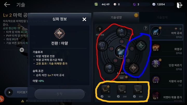Click the exit door icon

point(179,5)
